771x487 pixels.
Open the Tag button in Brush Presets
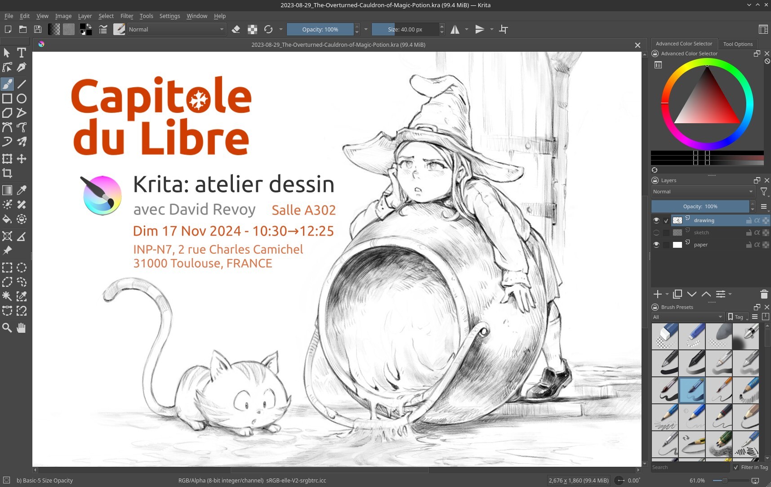click(x=738, y=317)
